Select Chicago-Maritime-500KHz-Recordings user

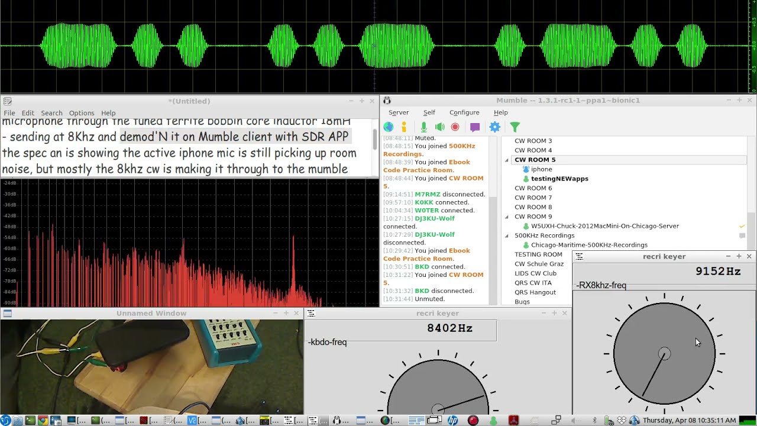[589, 245]
